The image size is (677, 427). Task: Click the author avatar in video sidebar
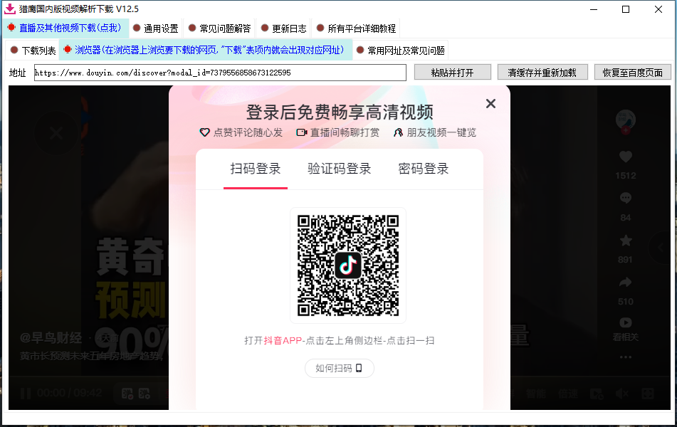pos(626,120)
